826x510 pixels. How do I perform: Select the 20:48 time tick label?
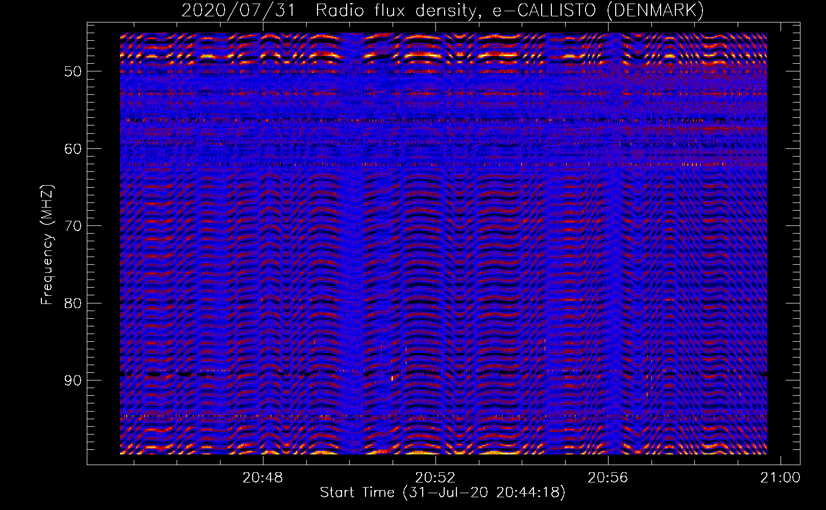pos(263,478)
